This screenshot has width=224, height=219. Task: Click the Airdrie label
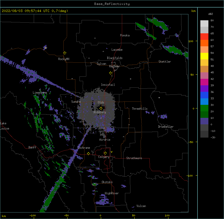(105, 140)
